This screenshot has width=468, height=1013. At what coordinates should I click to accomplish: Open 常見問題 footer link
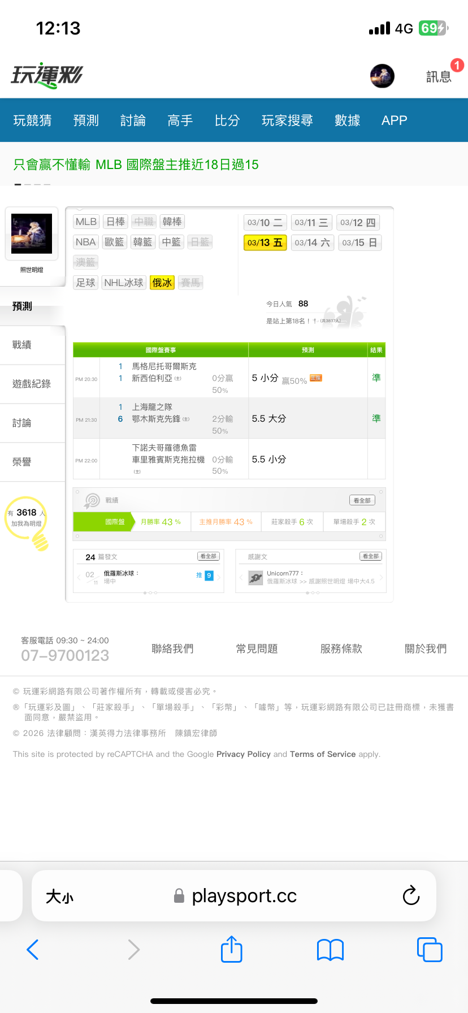[257, 649]
